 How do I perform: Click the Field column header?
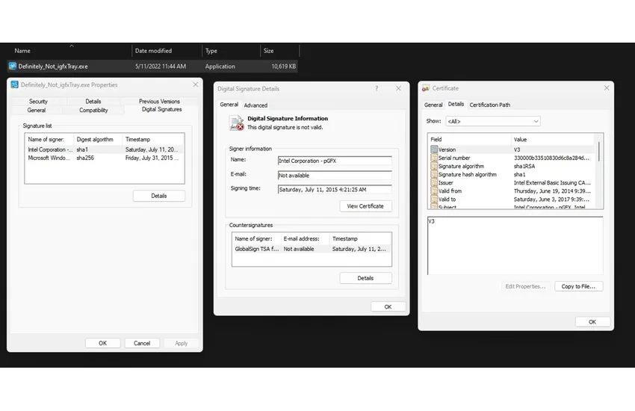tap(470, 139)
